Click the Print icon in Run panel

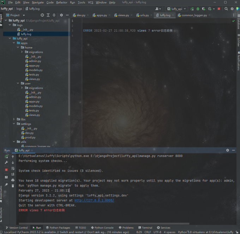tap(13, 180)
